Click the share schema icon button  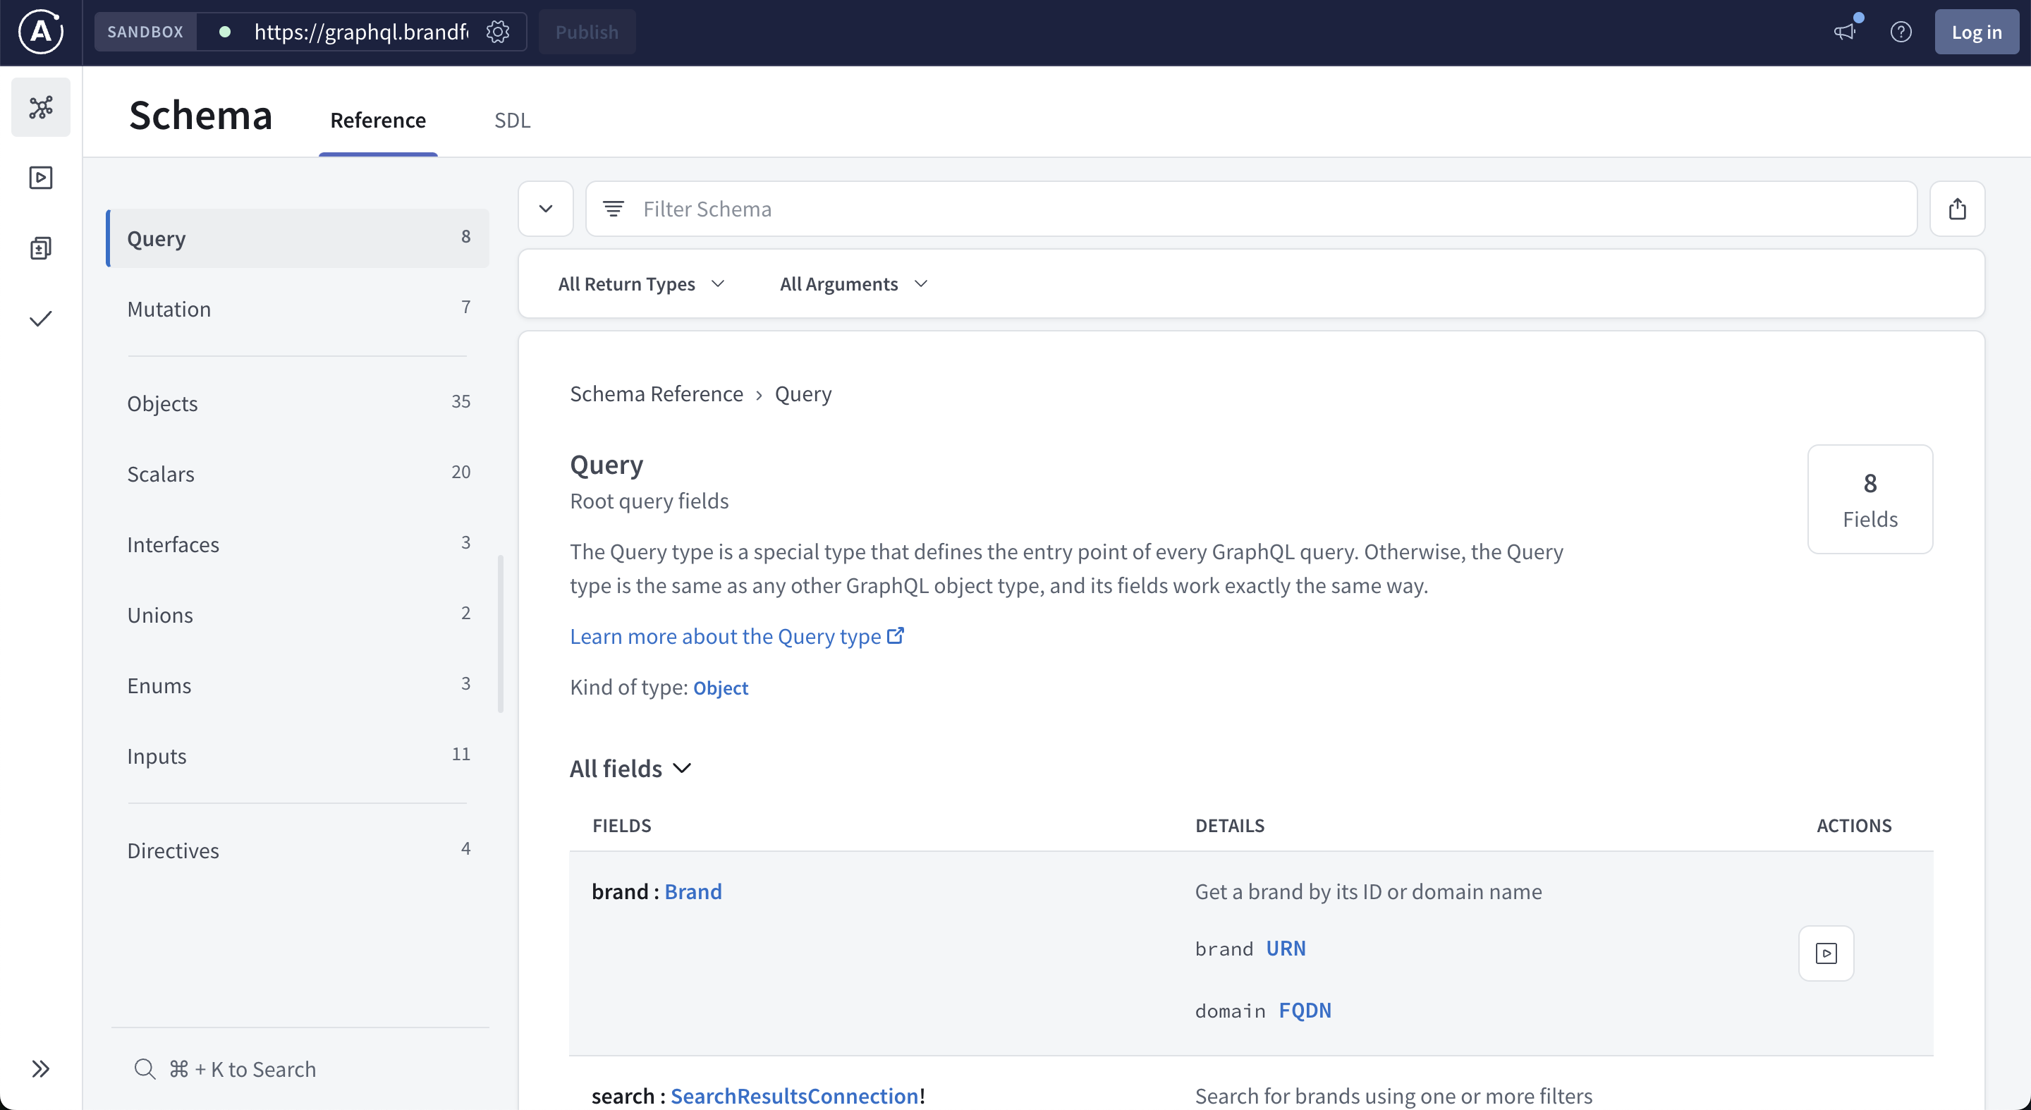click(x=1957, y=209)
